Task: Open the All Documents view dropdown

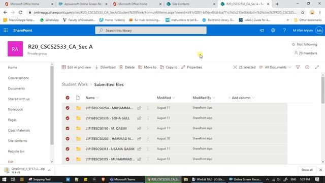Action: tap(275, 67)
